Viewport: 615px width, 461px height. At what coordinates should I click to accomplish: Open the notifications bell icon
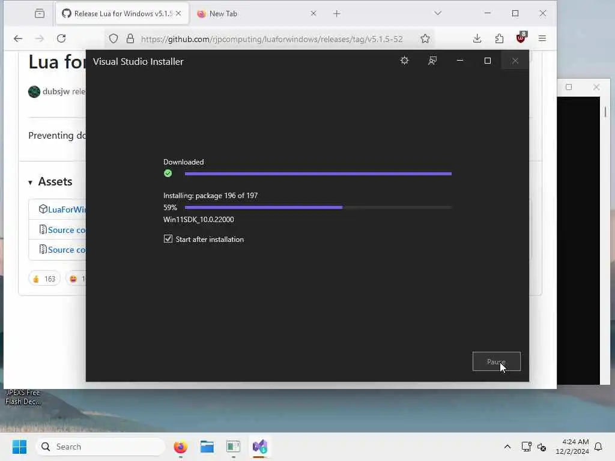click(x=599, y=447)
